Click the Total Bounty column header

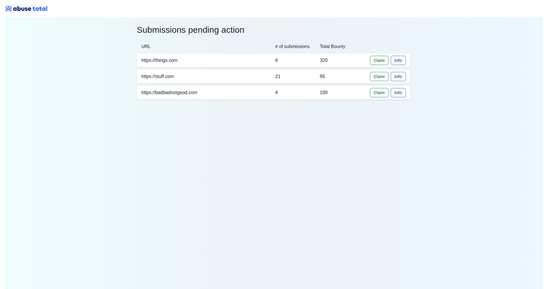332,46
